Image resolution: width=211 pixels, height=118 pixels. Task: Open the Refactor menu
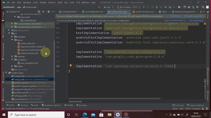point(52,2)
